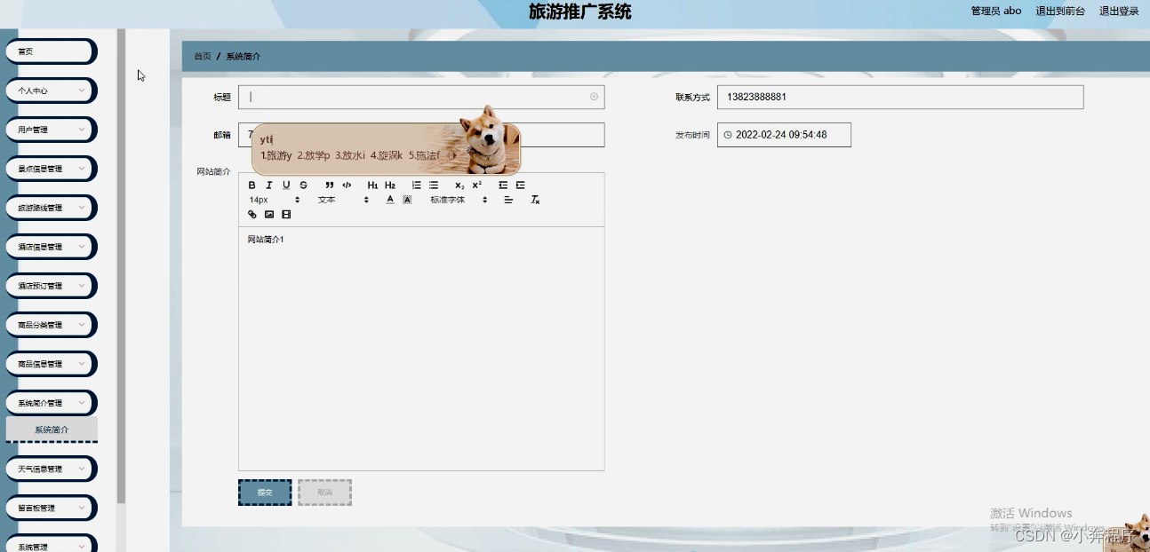Expand the 用户管理 sidebar menu
This screenshot has height=552, width=1150.
pos(51,130)
